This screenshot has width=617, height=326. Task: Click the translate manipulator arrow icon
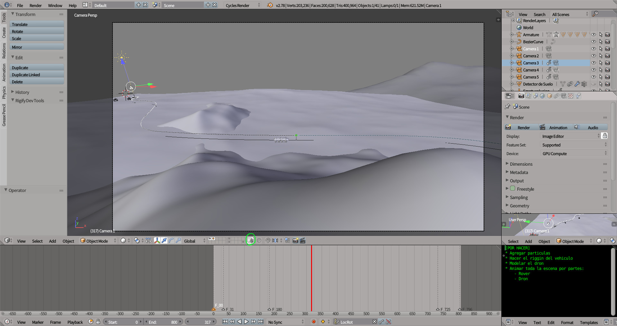164,241
